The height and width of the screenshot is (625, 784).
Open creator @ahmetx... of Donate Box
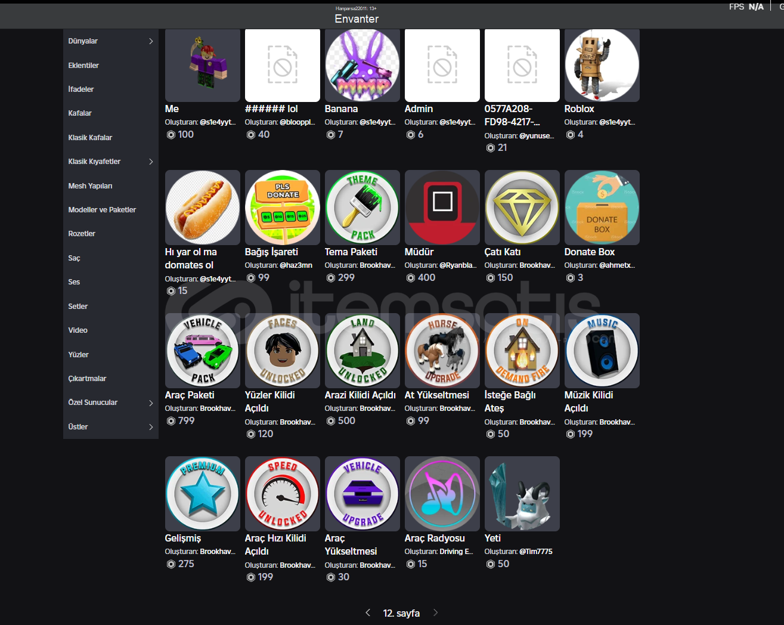click(x=617, y=265)
